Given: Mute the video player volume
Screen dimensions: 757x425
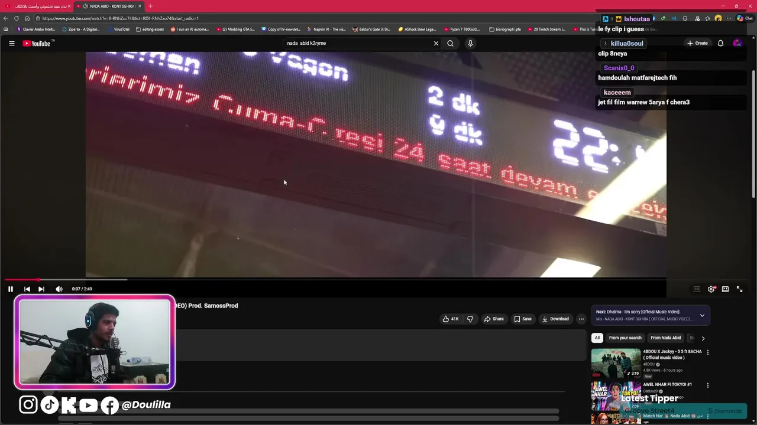Looking at the screenshot, I should coord(59,289).
